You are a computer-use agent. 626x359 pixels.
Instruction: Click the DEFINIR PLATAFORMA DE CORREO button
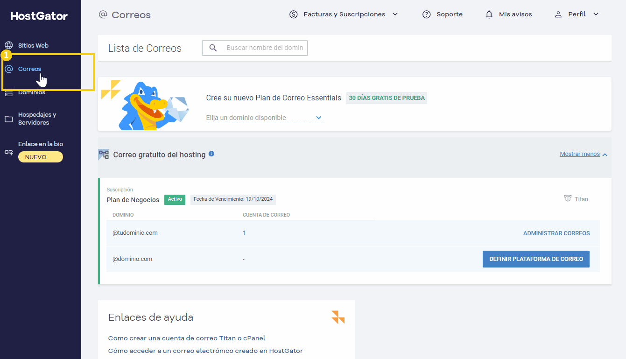[536, 259]
